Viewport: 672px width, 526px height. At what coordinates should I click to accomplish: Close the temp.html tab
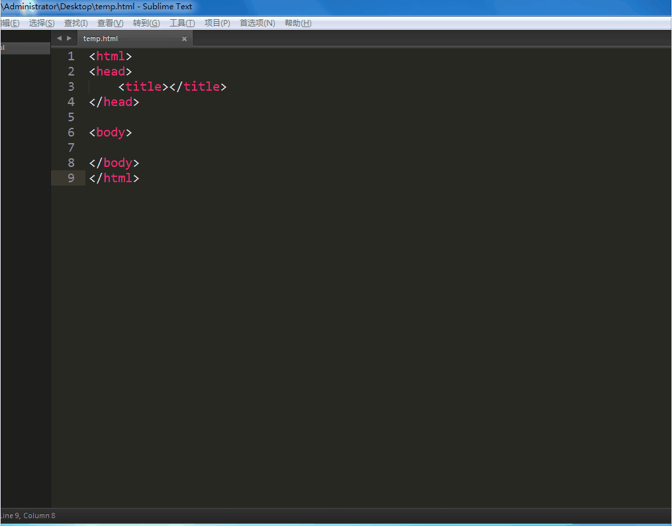pyautogui.click(x=184, y=39)
